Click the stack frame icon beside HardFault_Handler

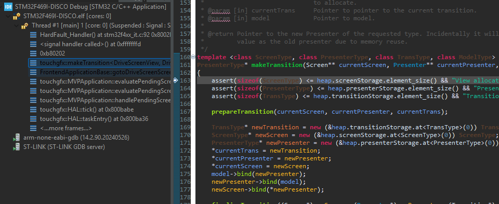click(x=33, y=35)
